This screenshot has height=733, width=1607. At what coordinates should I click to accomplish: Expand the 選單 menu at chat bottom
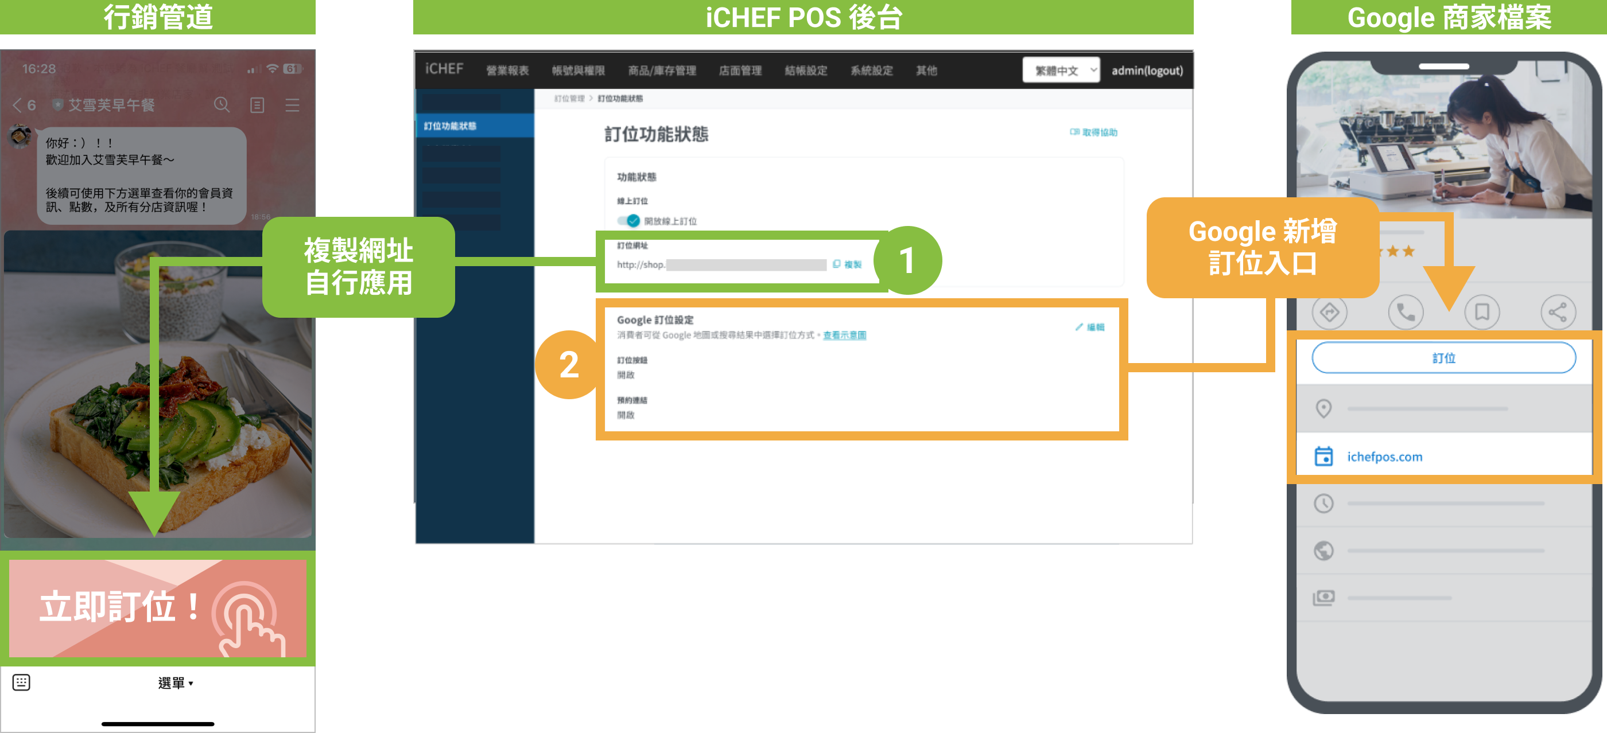tap(175, 683)
